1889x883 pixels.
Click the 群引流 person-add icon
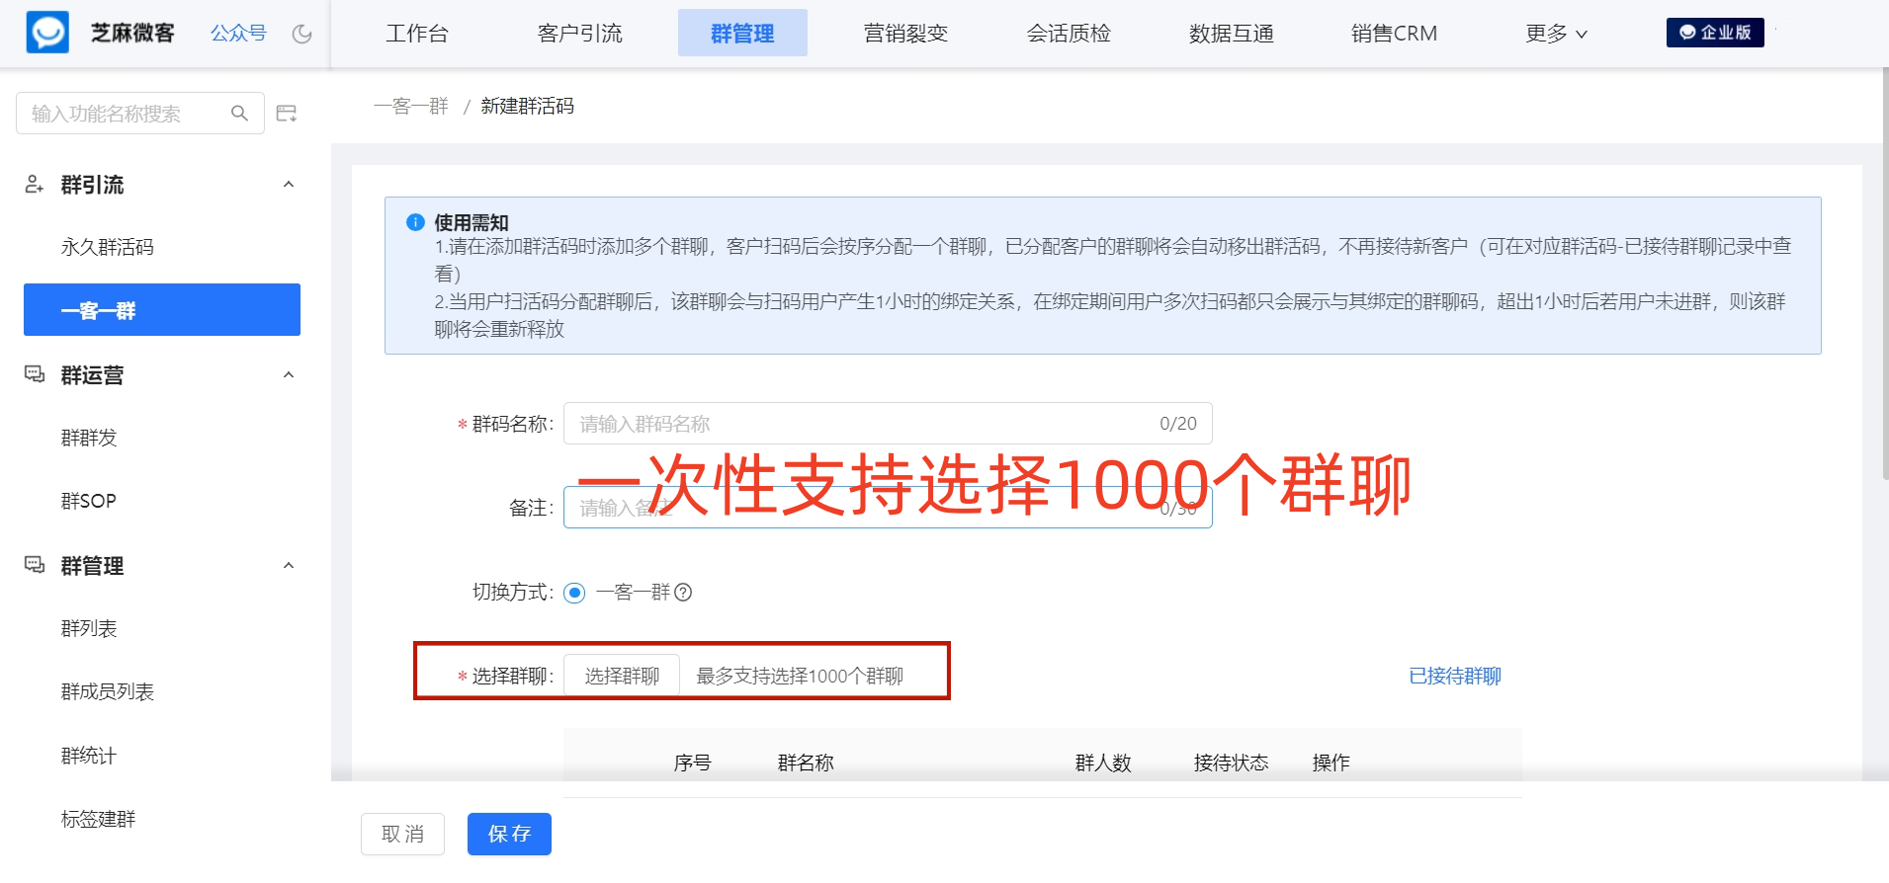(x=35, y=185)
